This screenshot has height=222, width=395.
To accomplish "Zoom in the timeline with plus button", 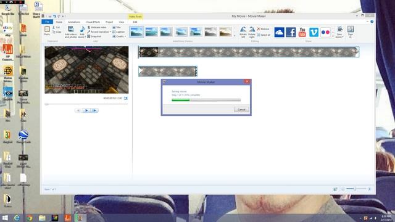I will pos(369,189).
